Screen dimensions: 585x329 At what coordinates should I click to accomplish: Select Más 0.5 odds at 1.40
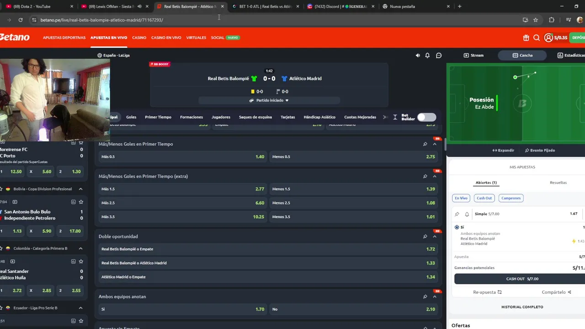click(x=183, y=157)
